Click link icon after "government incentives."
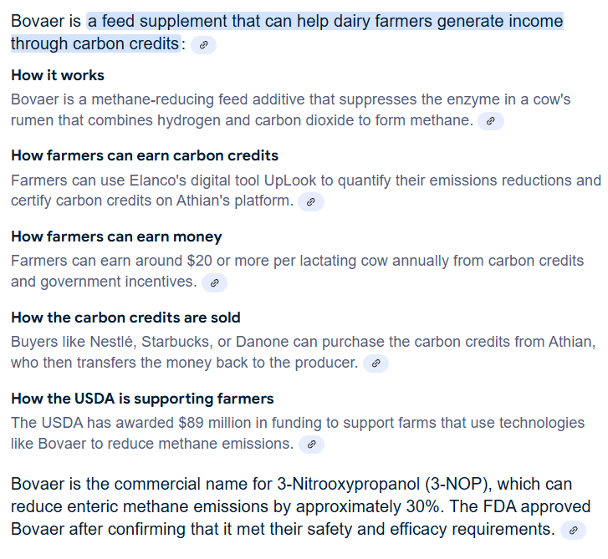 [x=214, y=283]
